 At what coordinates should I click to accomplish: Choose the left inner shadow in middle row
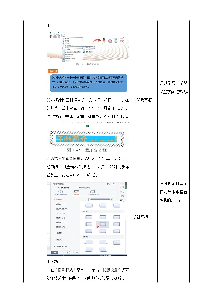pyautogui.click(x=89, y=224)
